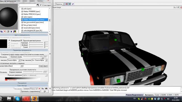The width and height of the screenshot is (182, 102).
Task: Click the green block on the windshield
Action: pos(115,40)
